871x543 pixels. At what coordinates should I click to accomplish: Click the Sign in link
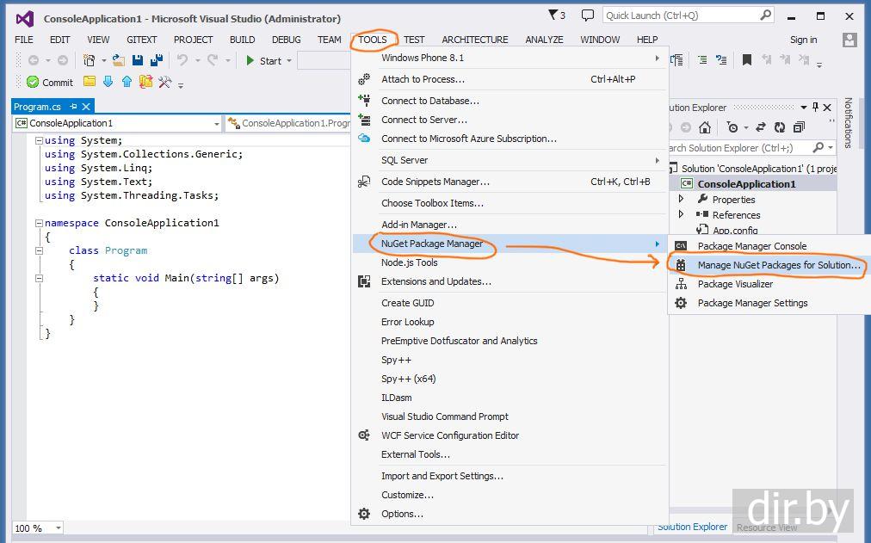point(803,40)
